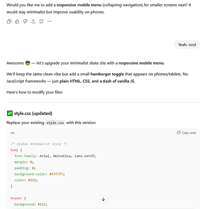Jump to latest message with the down-arrow button

[x=103, y=199]
